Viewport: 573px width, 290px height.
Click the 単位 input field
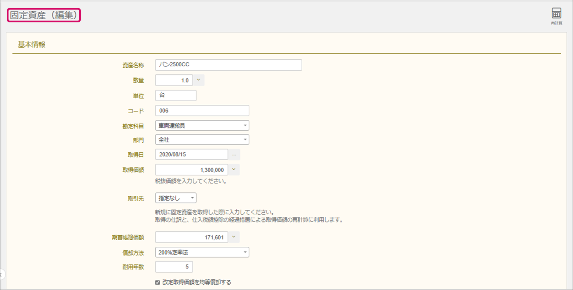point(176,95)
